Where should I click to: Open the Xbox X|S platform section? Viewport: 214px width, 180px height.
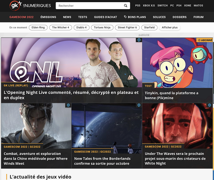point(149,6)
